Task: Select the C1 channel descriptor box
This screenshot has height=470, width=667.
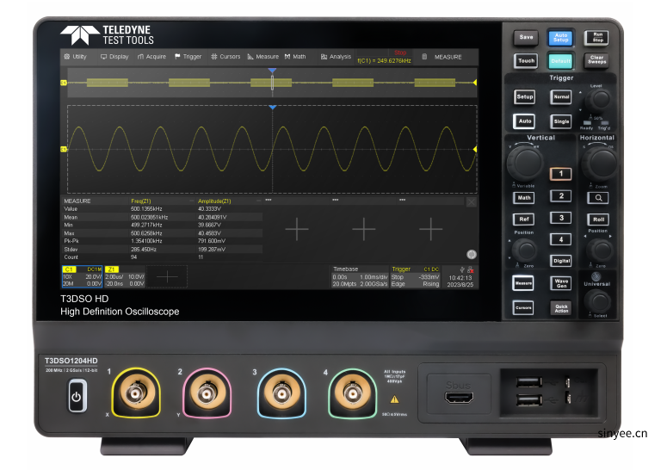Action: 82,276
